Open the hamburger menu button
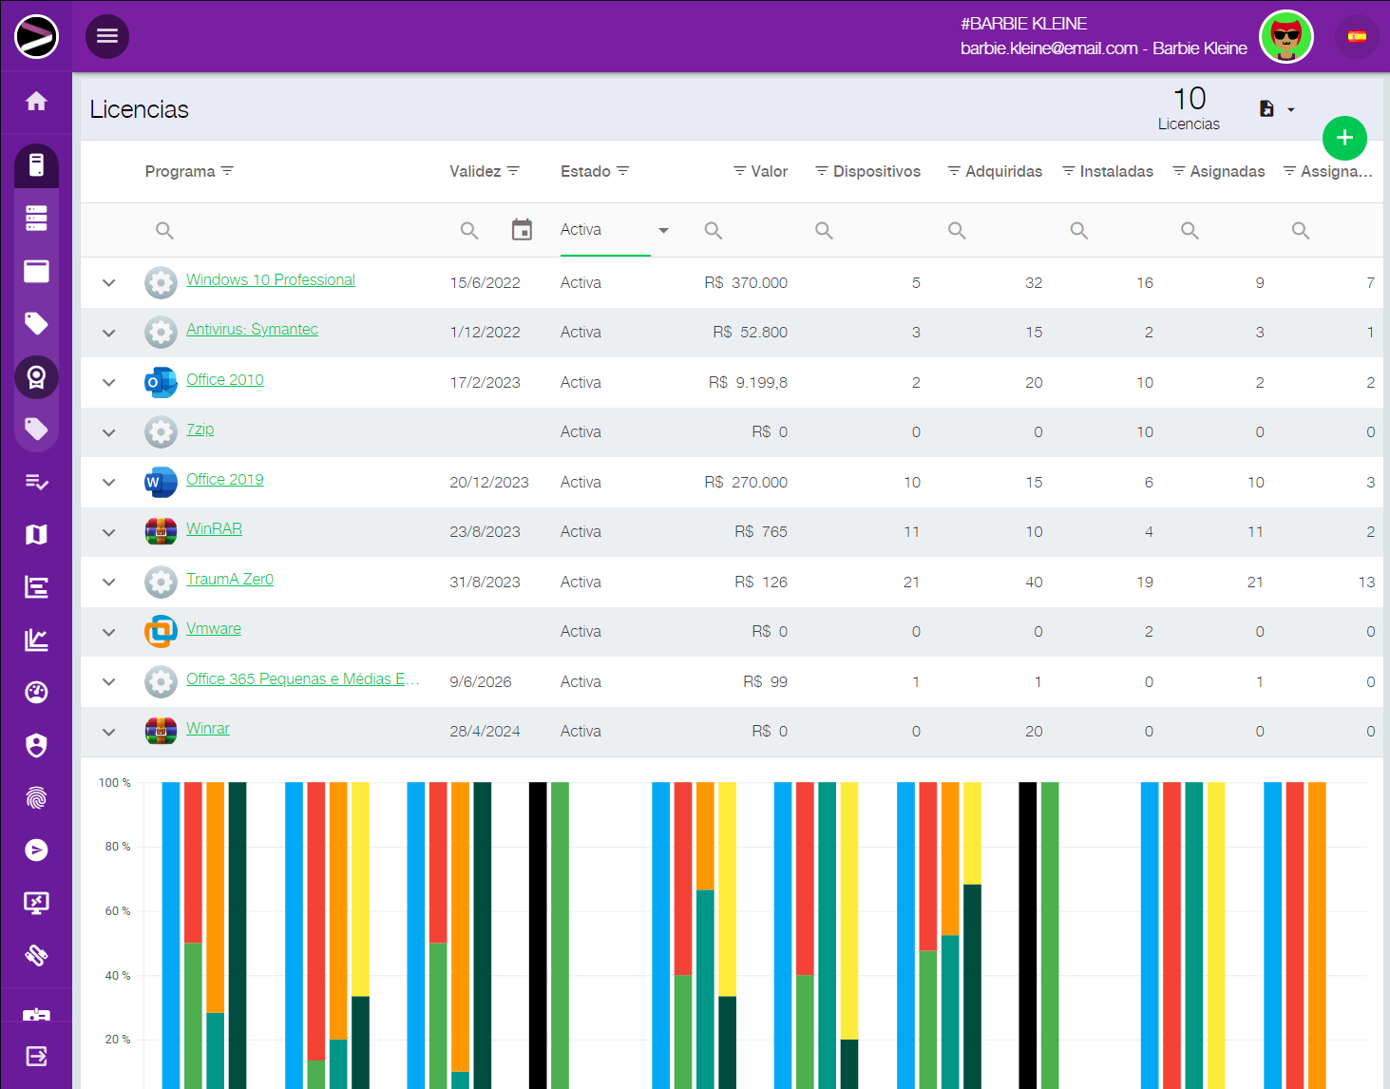 pos(107,36)
